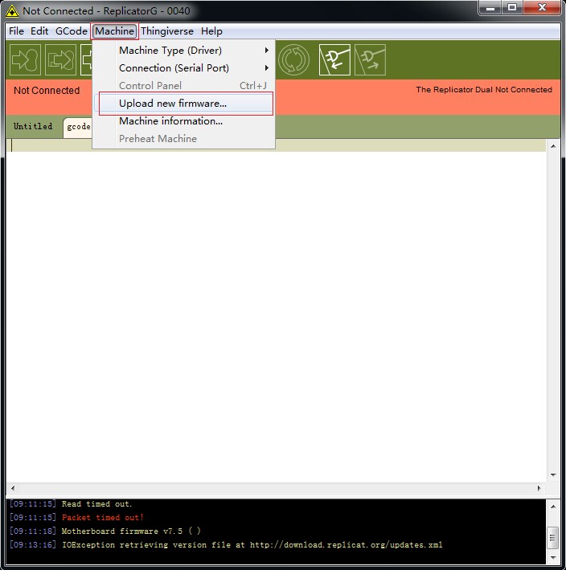The image size is (566, 570).
Task: Click the console scrollbar up arrow
Action: [553, 507]
